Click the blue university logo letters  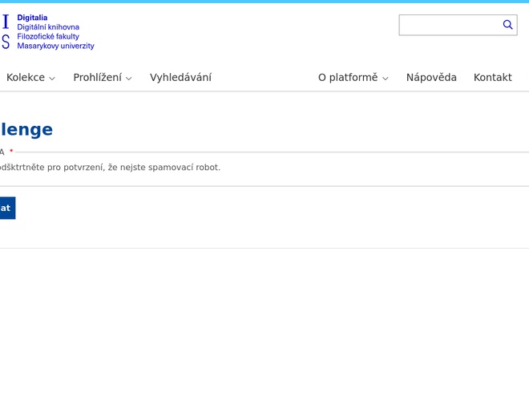point(6,31)
